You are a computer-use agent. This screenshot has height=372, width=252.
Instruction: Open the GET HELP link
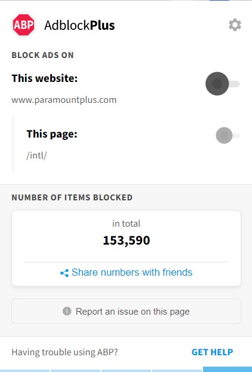(x=212, y=352)
